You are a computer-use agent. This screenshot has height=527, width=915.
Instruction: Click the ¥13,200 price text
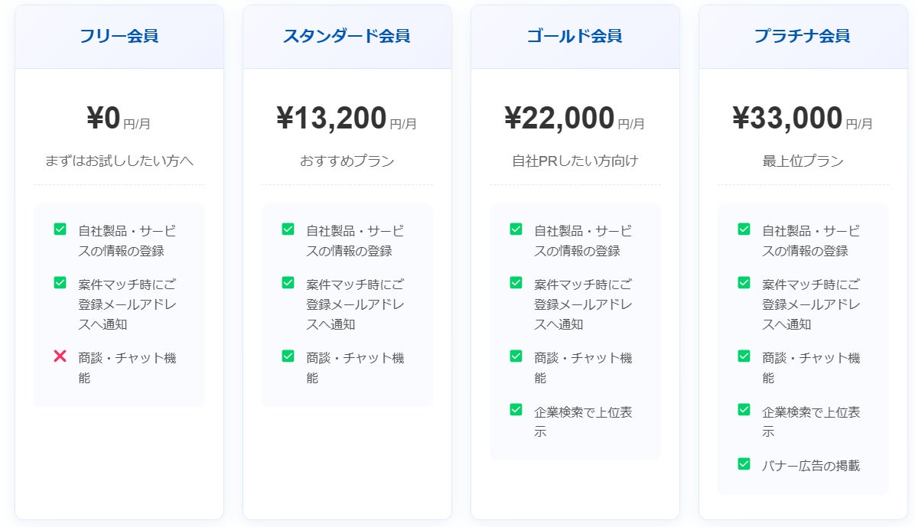[331, 119]
